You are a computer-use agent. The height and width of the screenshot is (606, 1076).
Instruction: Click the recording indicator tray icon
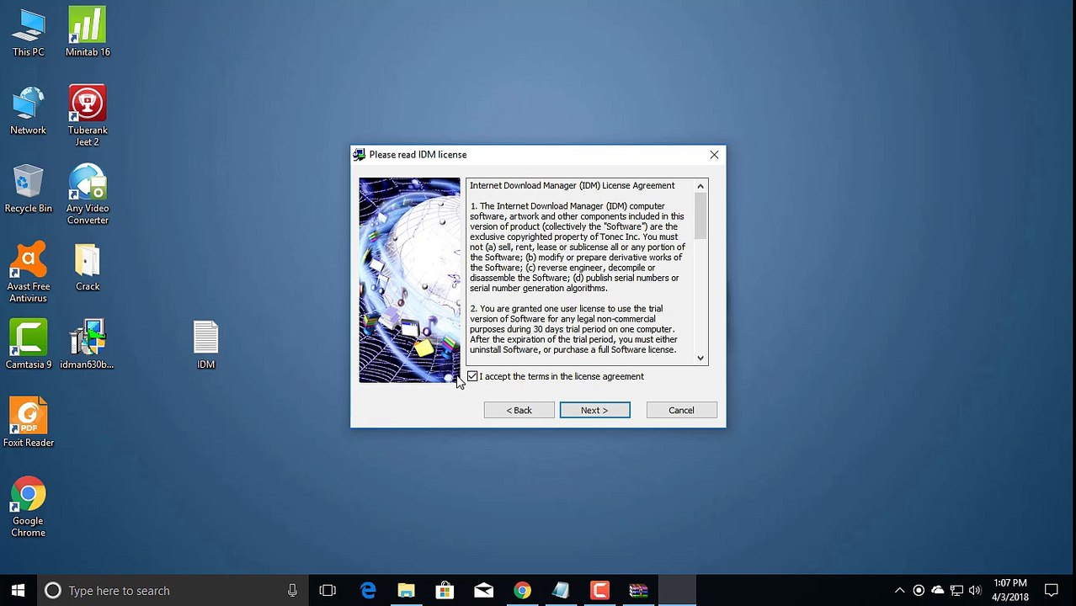(919, 590)
